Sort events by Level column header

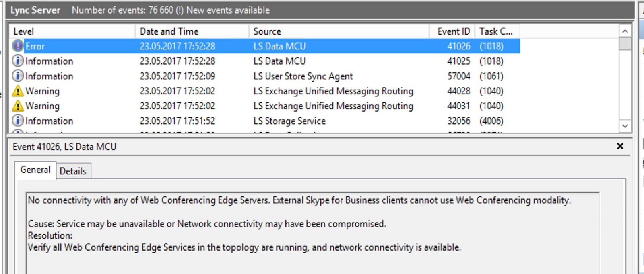tap(72, 31)
